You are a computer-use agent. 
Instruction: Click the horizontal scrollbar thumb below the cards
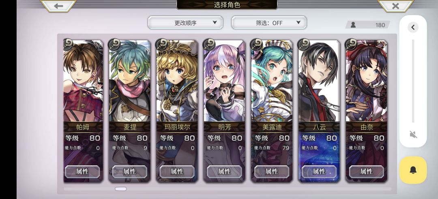tap(121, 189)
